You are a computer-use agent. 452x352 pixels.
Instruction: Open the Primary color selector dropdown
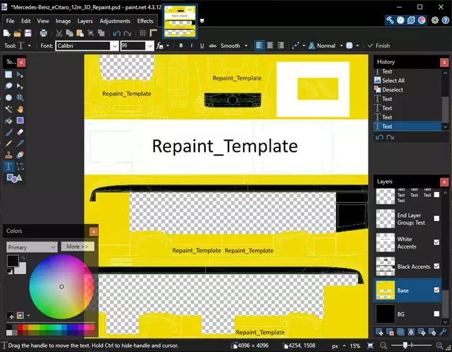[32, 247]
